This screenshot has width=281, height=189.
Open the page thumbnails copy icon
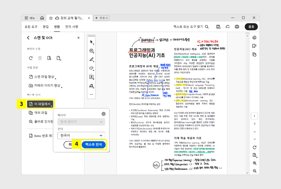(x=254, y=54)
